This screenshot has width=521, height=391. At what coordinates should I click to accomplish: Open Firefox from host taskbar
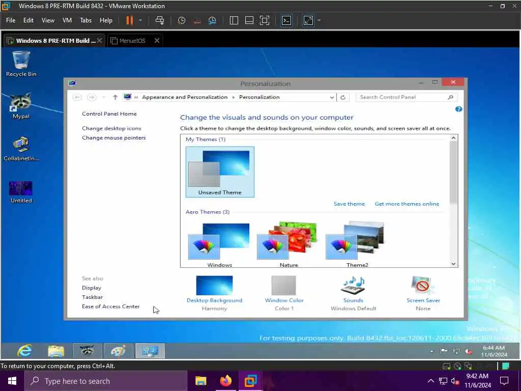coord(225,381)
